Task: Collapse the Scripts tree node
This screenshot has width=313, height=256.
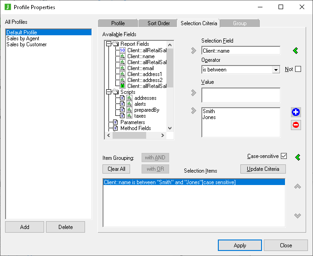Action: pos(109,92)
